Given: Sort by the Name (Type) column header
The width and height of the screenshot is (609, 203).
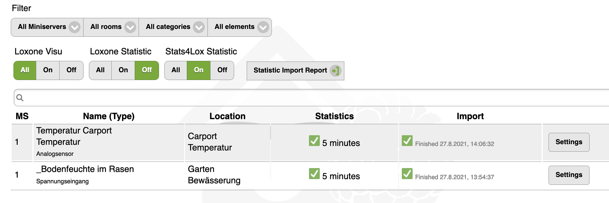Looking at the screenshot, I should click(x=109, y=116).
